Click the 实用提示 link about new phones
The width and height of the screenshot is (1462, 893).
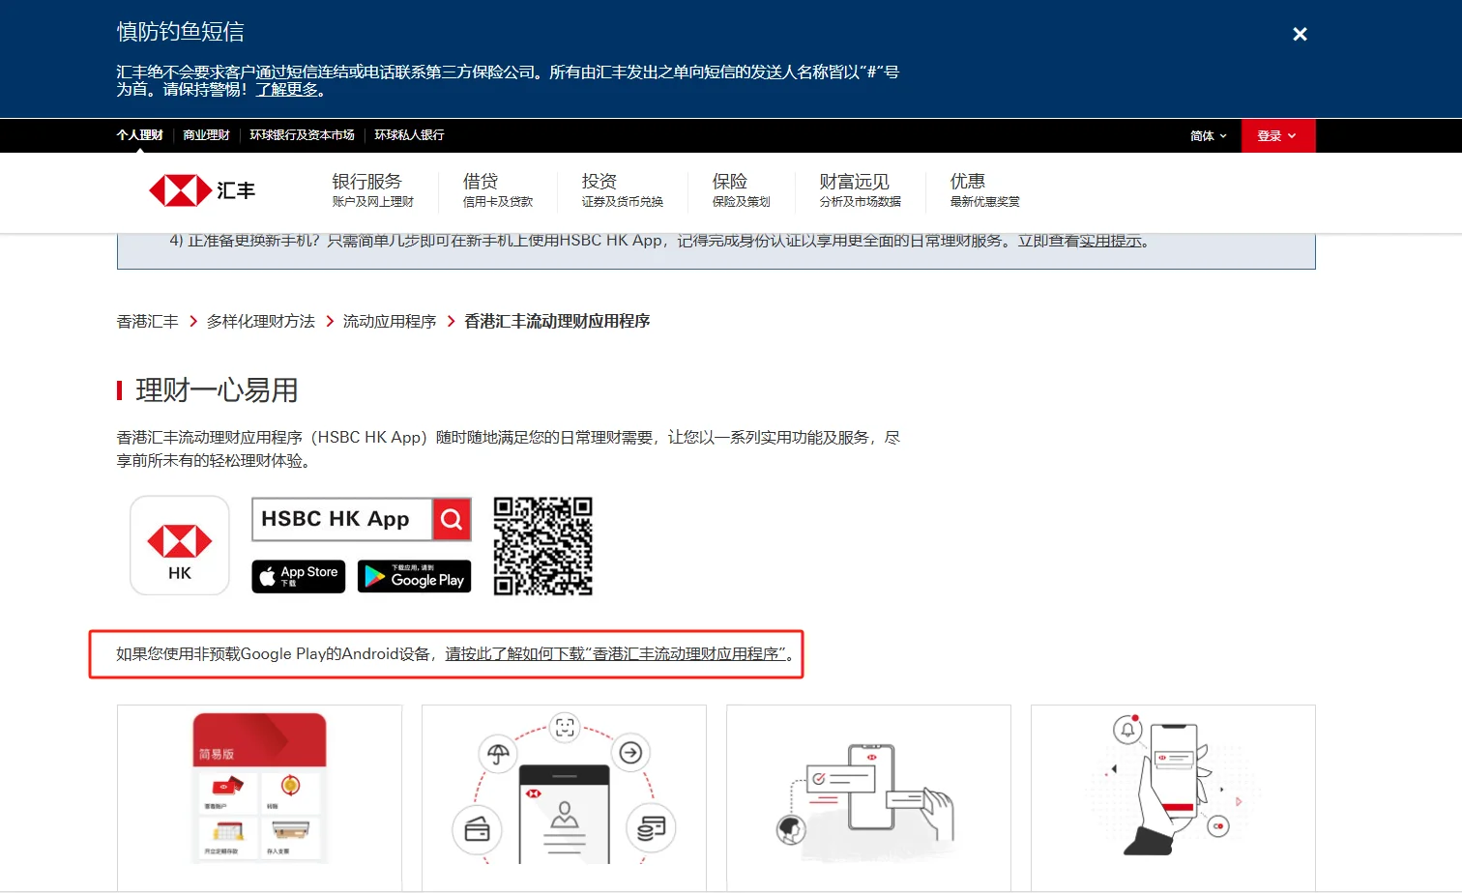click(x=1106, y=242)
